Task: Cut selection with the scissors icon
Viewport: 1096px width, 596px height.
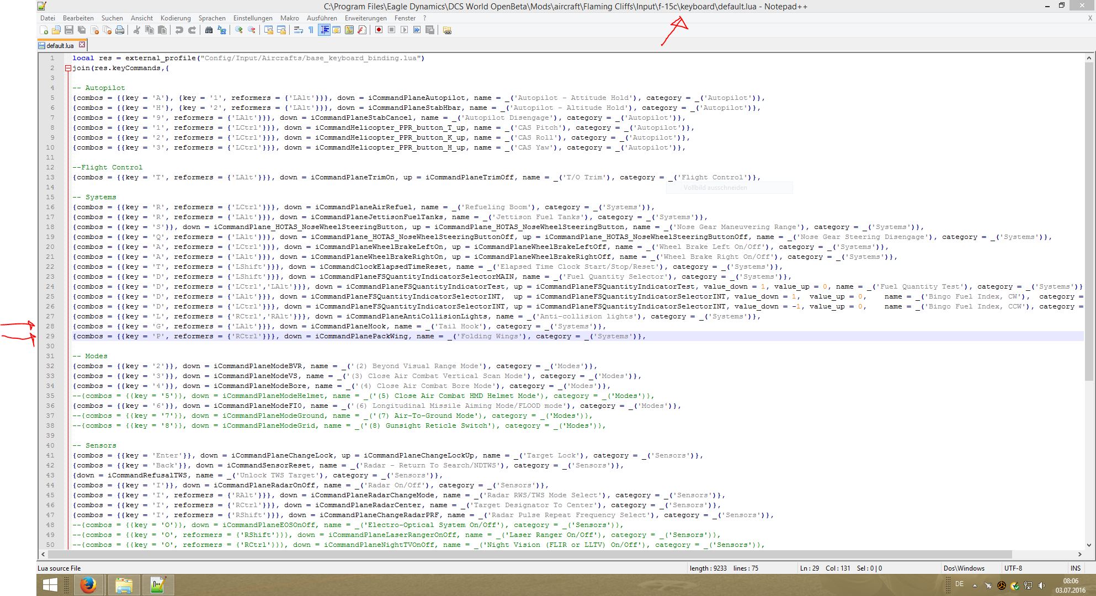Action: click(136, 30)
